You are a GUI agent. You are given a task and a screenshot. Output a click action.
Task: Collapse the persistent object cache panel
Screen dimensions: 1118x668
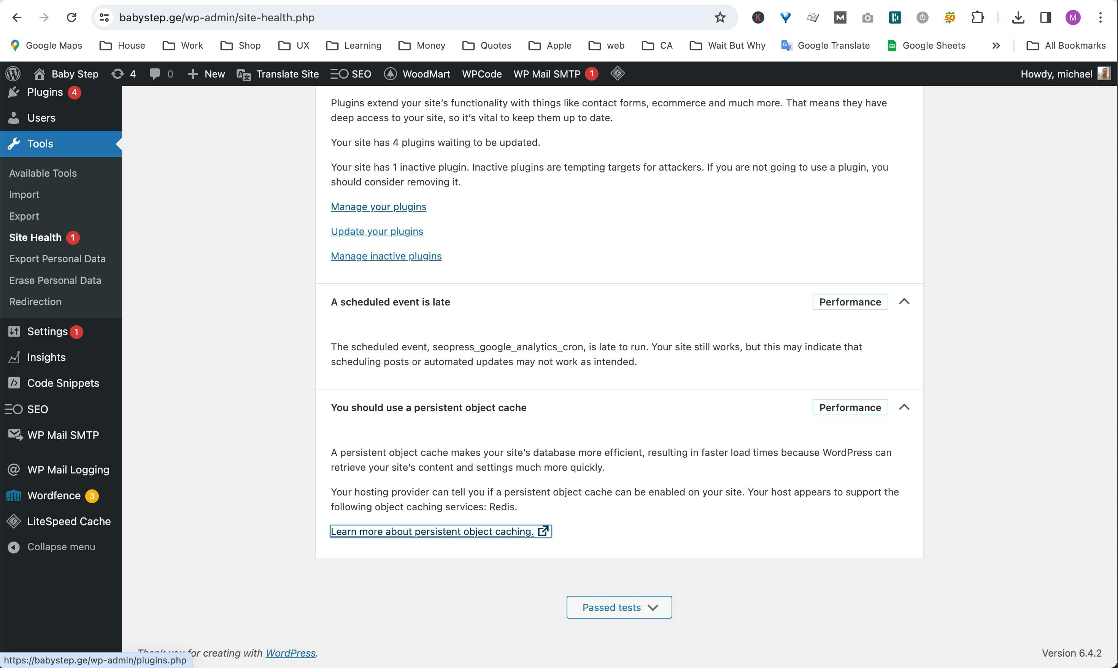[x=905, y=407]
